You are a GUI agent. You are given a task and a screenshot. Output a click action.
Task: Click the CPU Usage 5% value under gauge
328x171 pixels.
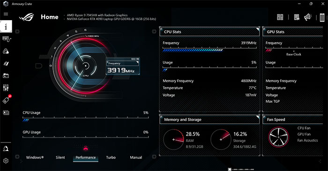click(x=146, y=113)
